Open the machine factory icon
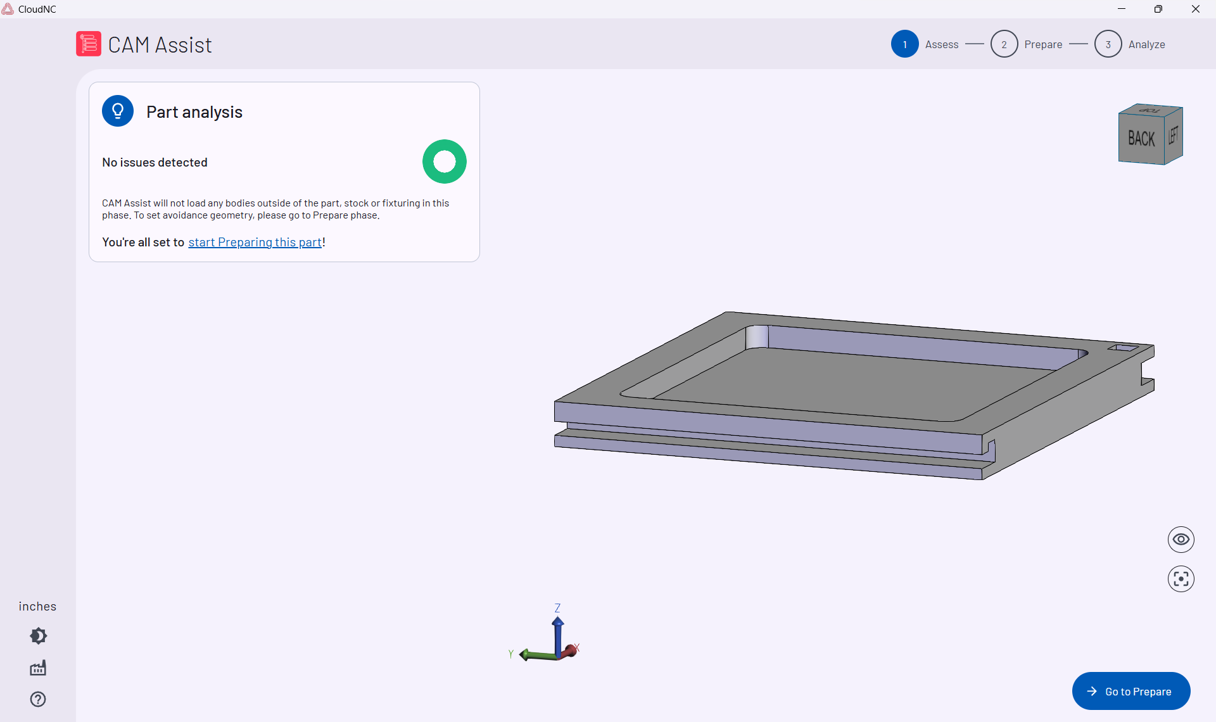 (x=38, y=668)
